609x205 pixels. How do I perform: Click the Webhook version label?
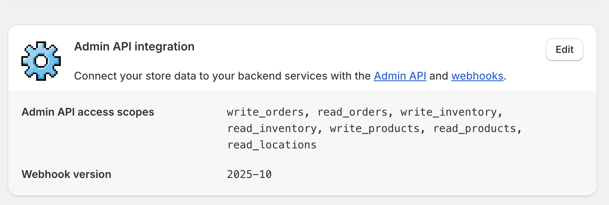click(x=66, y=174)
